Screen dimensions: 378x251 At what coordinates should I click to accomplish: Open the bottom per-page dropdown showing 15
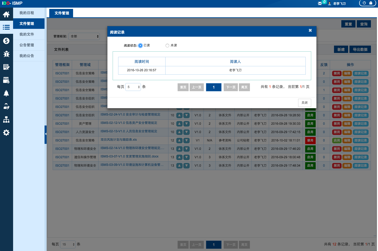point(68,244)
